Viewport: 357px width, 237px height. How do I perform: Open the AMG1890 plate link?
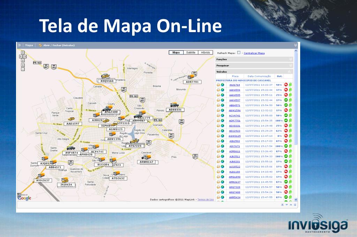click(235, 177)
